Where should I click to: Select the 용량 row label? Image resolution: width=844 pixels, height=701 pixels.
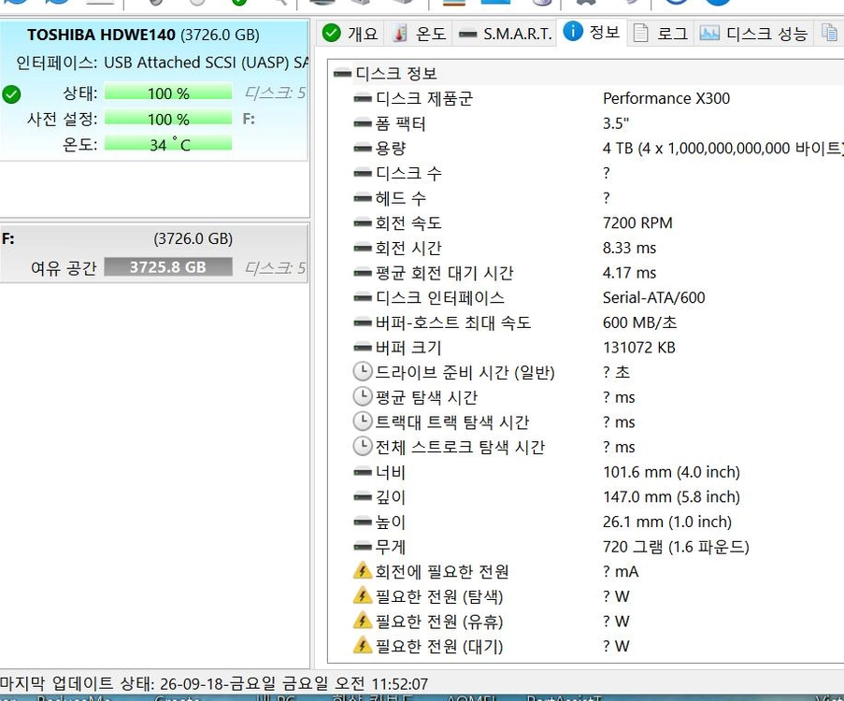coord(391,148)
